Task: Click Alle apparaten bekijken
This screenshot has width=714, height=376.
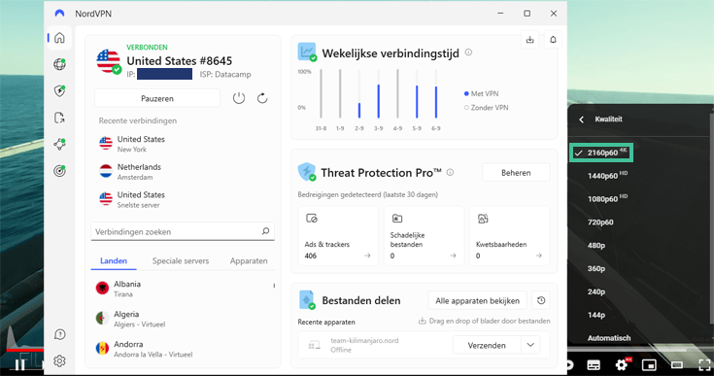Action: pos(477,300)
